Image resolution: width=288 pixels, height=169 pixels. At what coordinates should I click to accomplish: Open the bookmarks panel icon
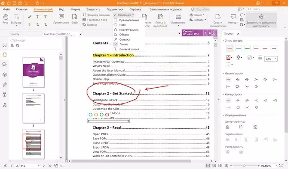pos(5,45)
